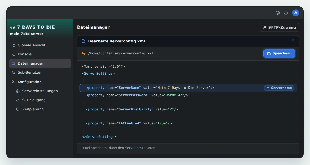Click the Globale Ansicht grid icon
Viewport: 310px width, 165px height.
[13, 45]
